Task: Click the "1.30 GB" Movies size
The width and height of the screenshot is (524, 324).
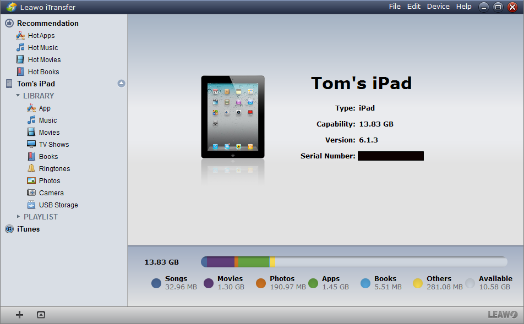Action: (231, 287)
